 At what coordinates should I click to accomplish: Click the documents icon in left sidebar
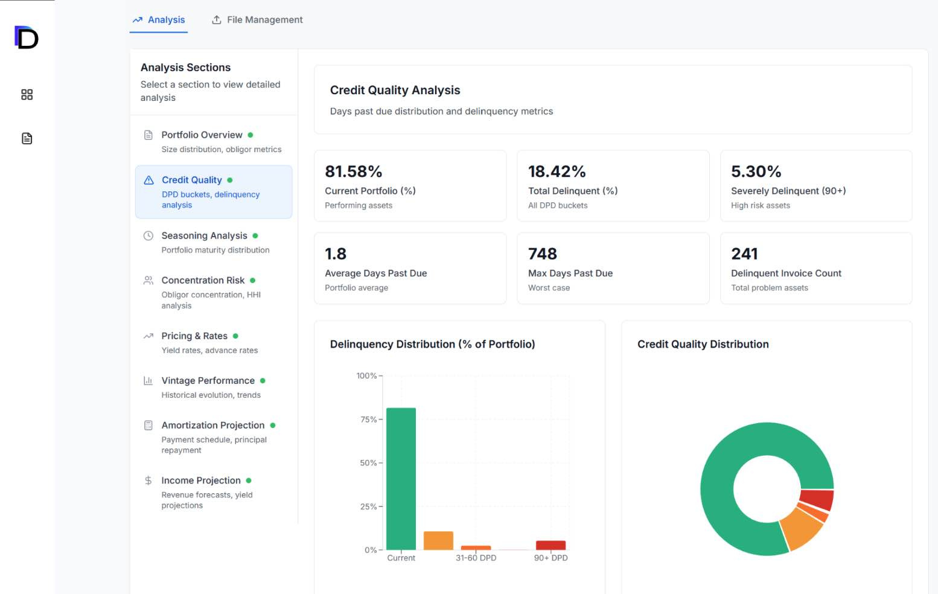point(27,138)
